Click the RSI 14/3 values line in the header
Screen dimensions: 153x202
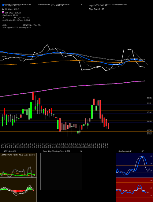click(x=16, y=18)
